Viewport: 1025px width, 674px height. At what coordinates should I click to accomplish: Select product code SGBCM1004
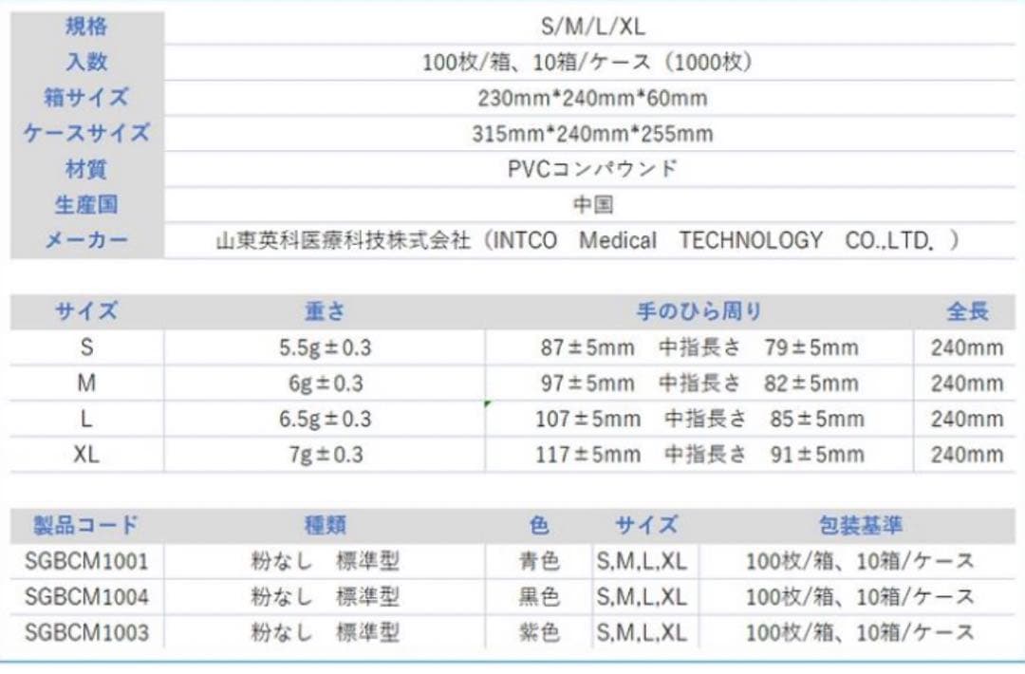point(86,596)
